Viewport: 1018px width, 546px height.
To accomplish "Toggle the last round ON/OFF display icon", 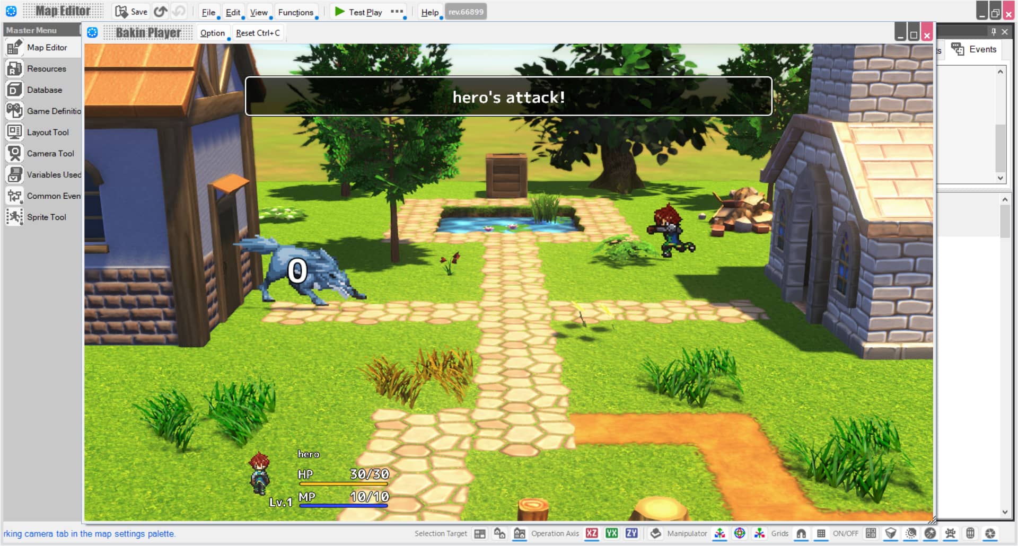I will click(990, 533).
